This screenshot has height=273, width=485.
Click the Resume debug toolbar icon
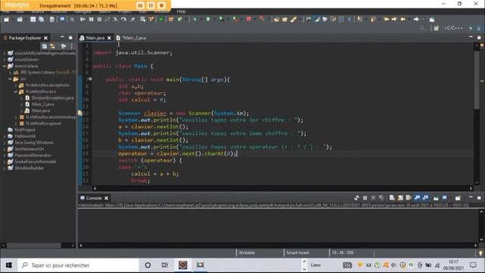(x=83, y=19)
